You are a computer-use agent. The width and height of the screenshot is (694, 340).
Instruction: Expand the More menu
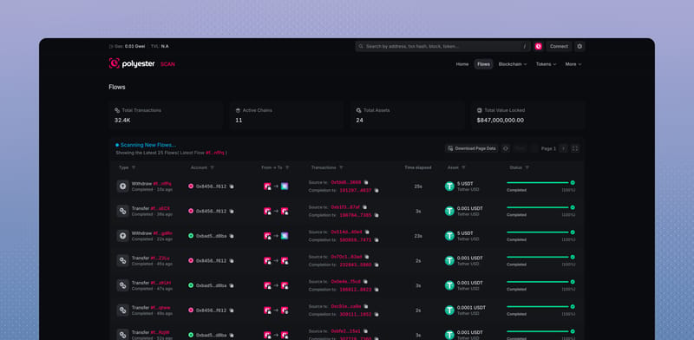573,64
